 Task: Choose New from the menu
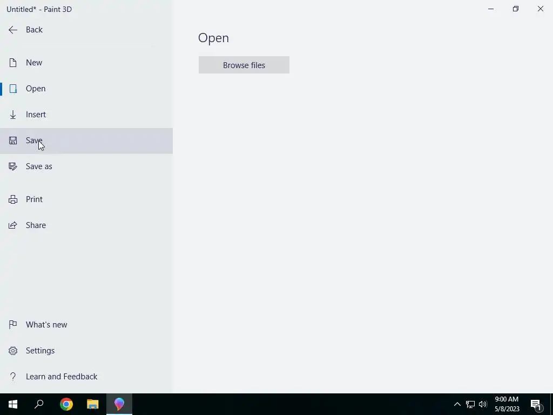point(86,63)
